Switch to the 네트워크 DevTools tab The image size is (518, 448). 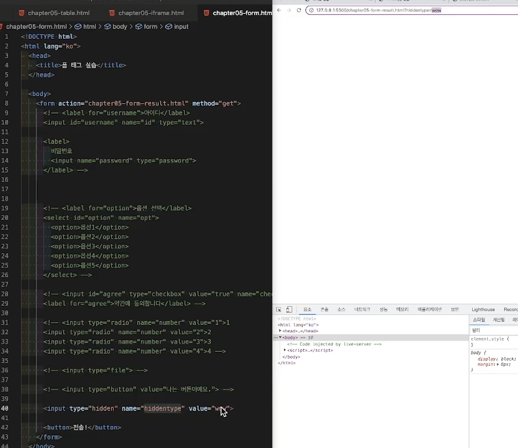[x=362, y=310]
